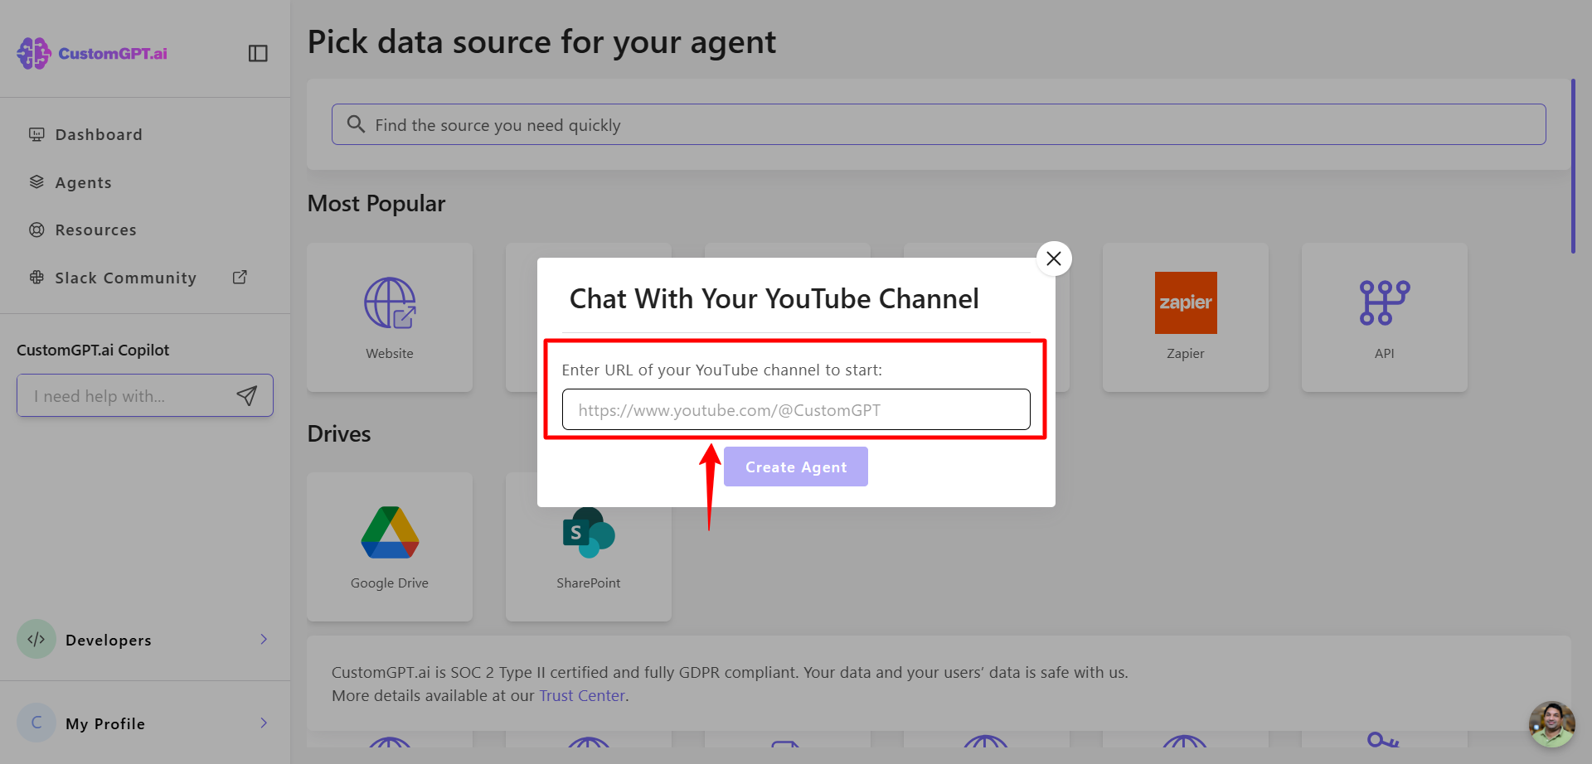The width and height of the screenshot is (1592, 764).
Task: Send the Copilot message with paper plane icon
Action: [246, 396]
